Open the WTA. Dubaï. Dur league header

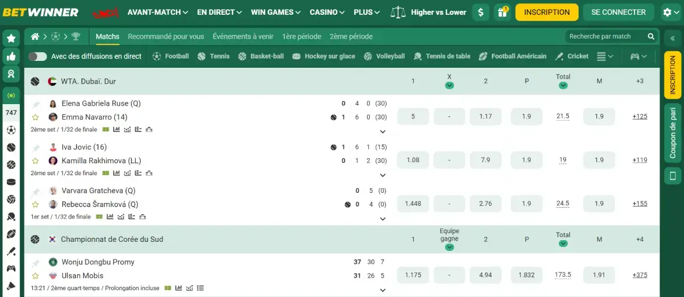point(88,81)
